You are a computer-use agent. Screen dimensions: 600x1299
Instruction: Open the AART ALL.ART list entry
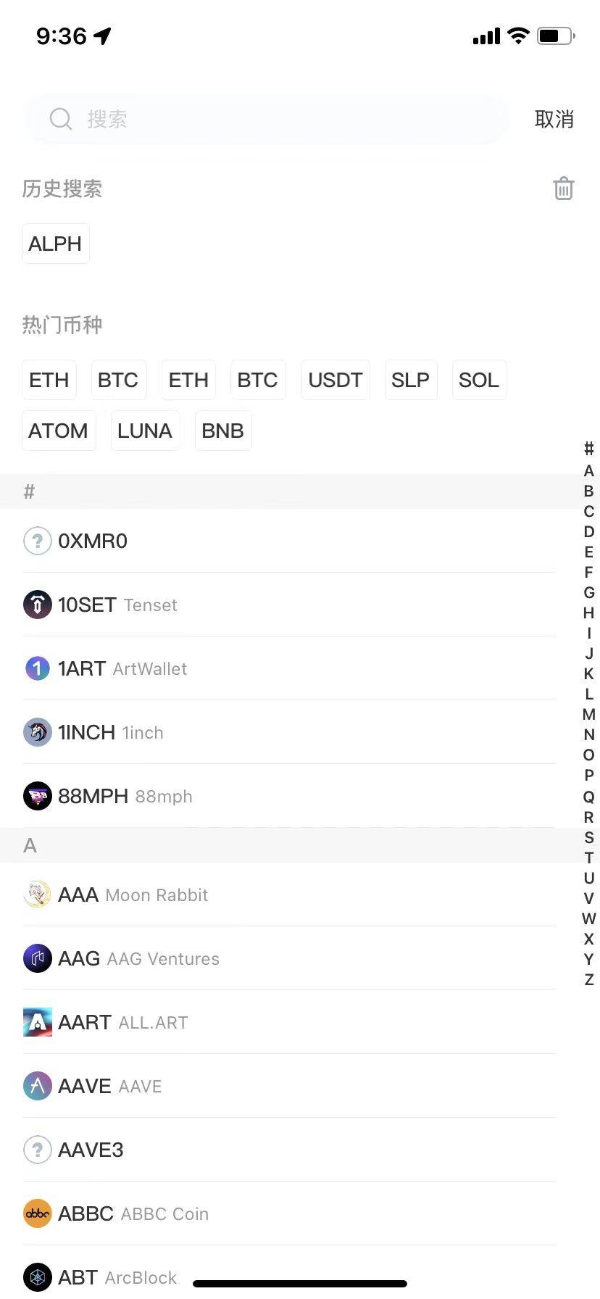click(290, 1022)
